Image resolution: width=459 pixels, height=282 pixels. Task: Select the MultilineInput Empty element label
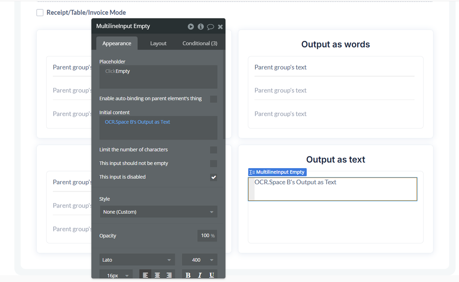[x=278, y=172]
